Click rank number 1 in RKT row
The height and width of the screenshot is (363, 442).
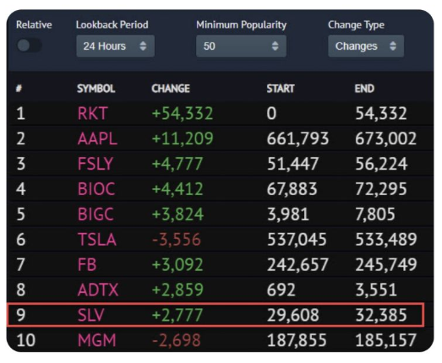(20, 113)
